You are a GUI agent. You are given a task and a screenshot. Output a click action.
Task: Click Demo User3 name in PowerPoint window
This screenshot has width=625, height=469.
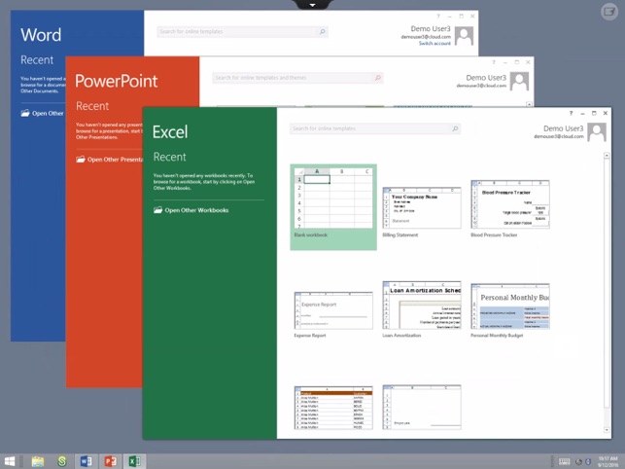click(x=486, y=78)
